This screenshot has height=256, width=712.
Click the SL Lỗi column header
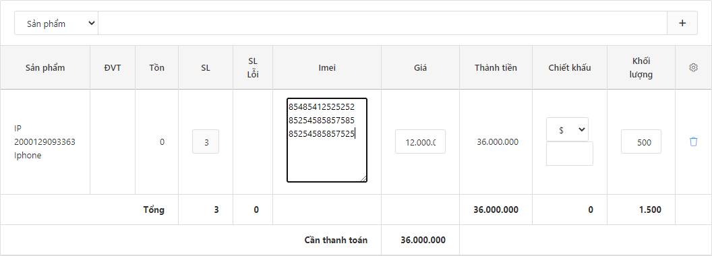[253, 67]
